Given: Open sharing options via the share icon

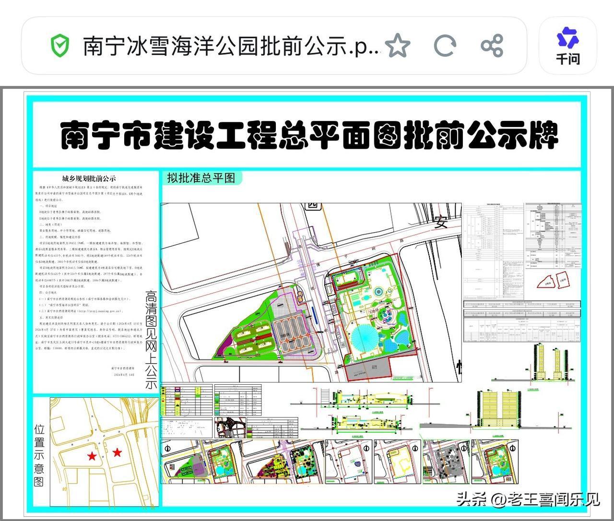Looking at the screenshot, I should [492, 46].
